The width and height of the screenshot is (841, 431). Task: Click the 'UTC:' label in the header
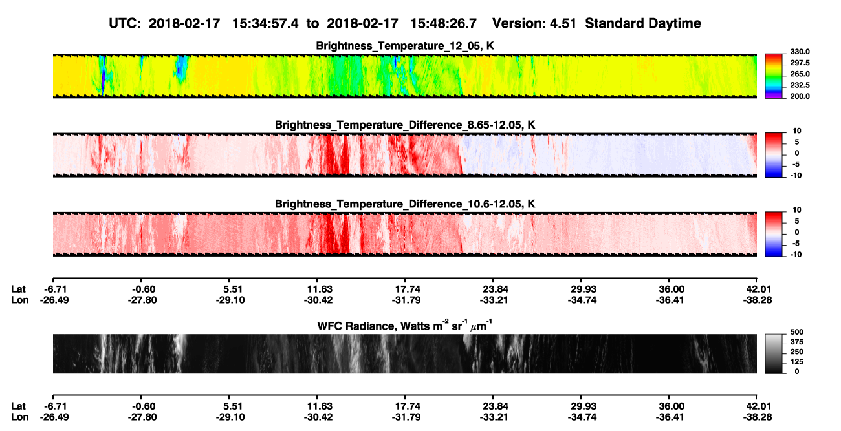125,24
